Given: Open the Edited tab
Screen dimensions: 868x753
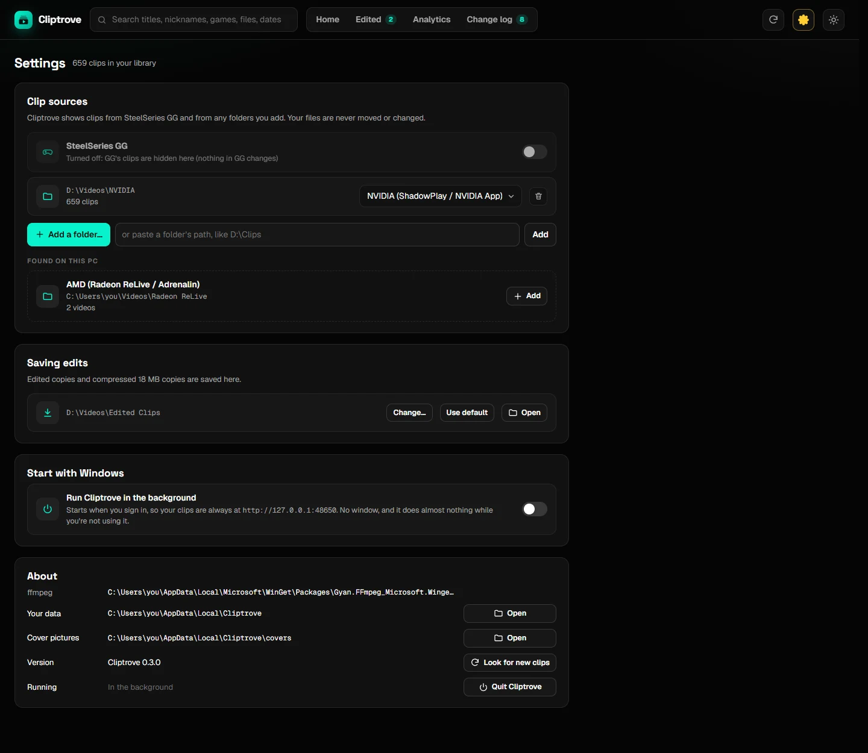Looking at the screenshot, I should pos(376,20).
